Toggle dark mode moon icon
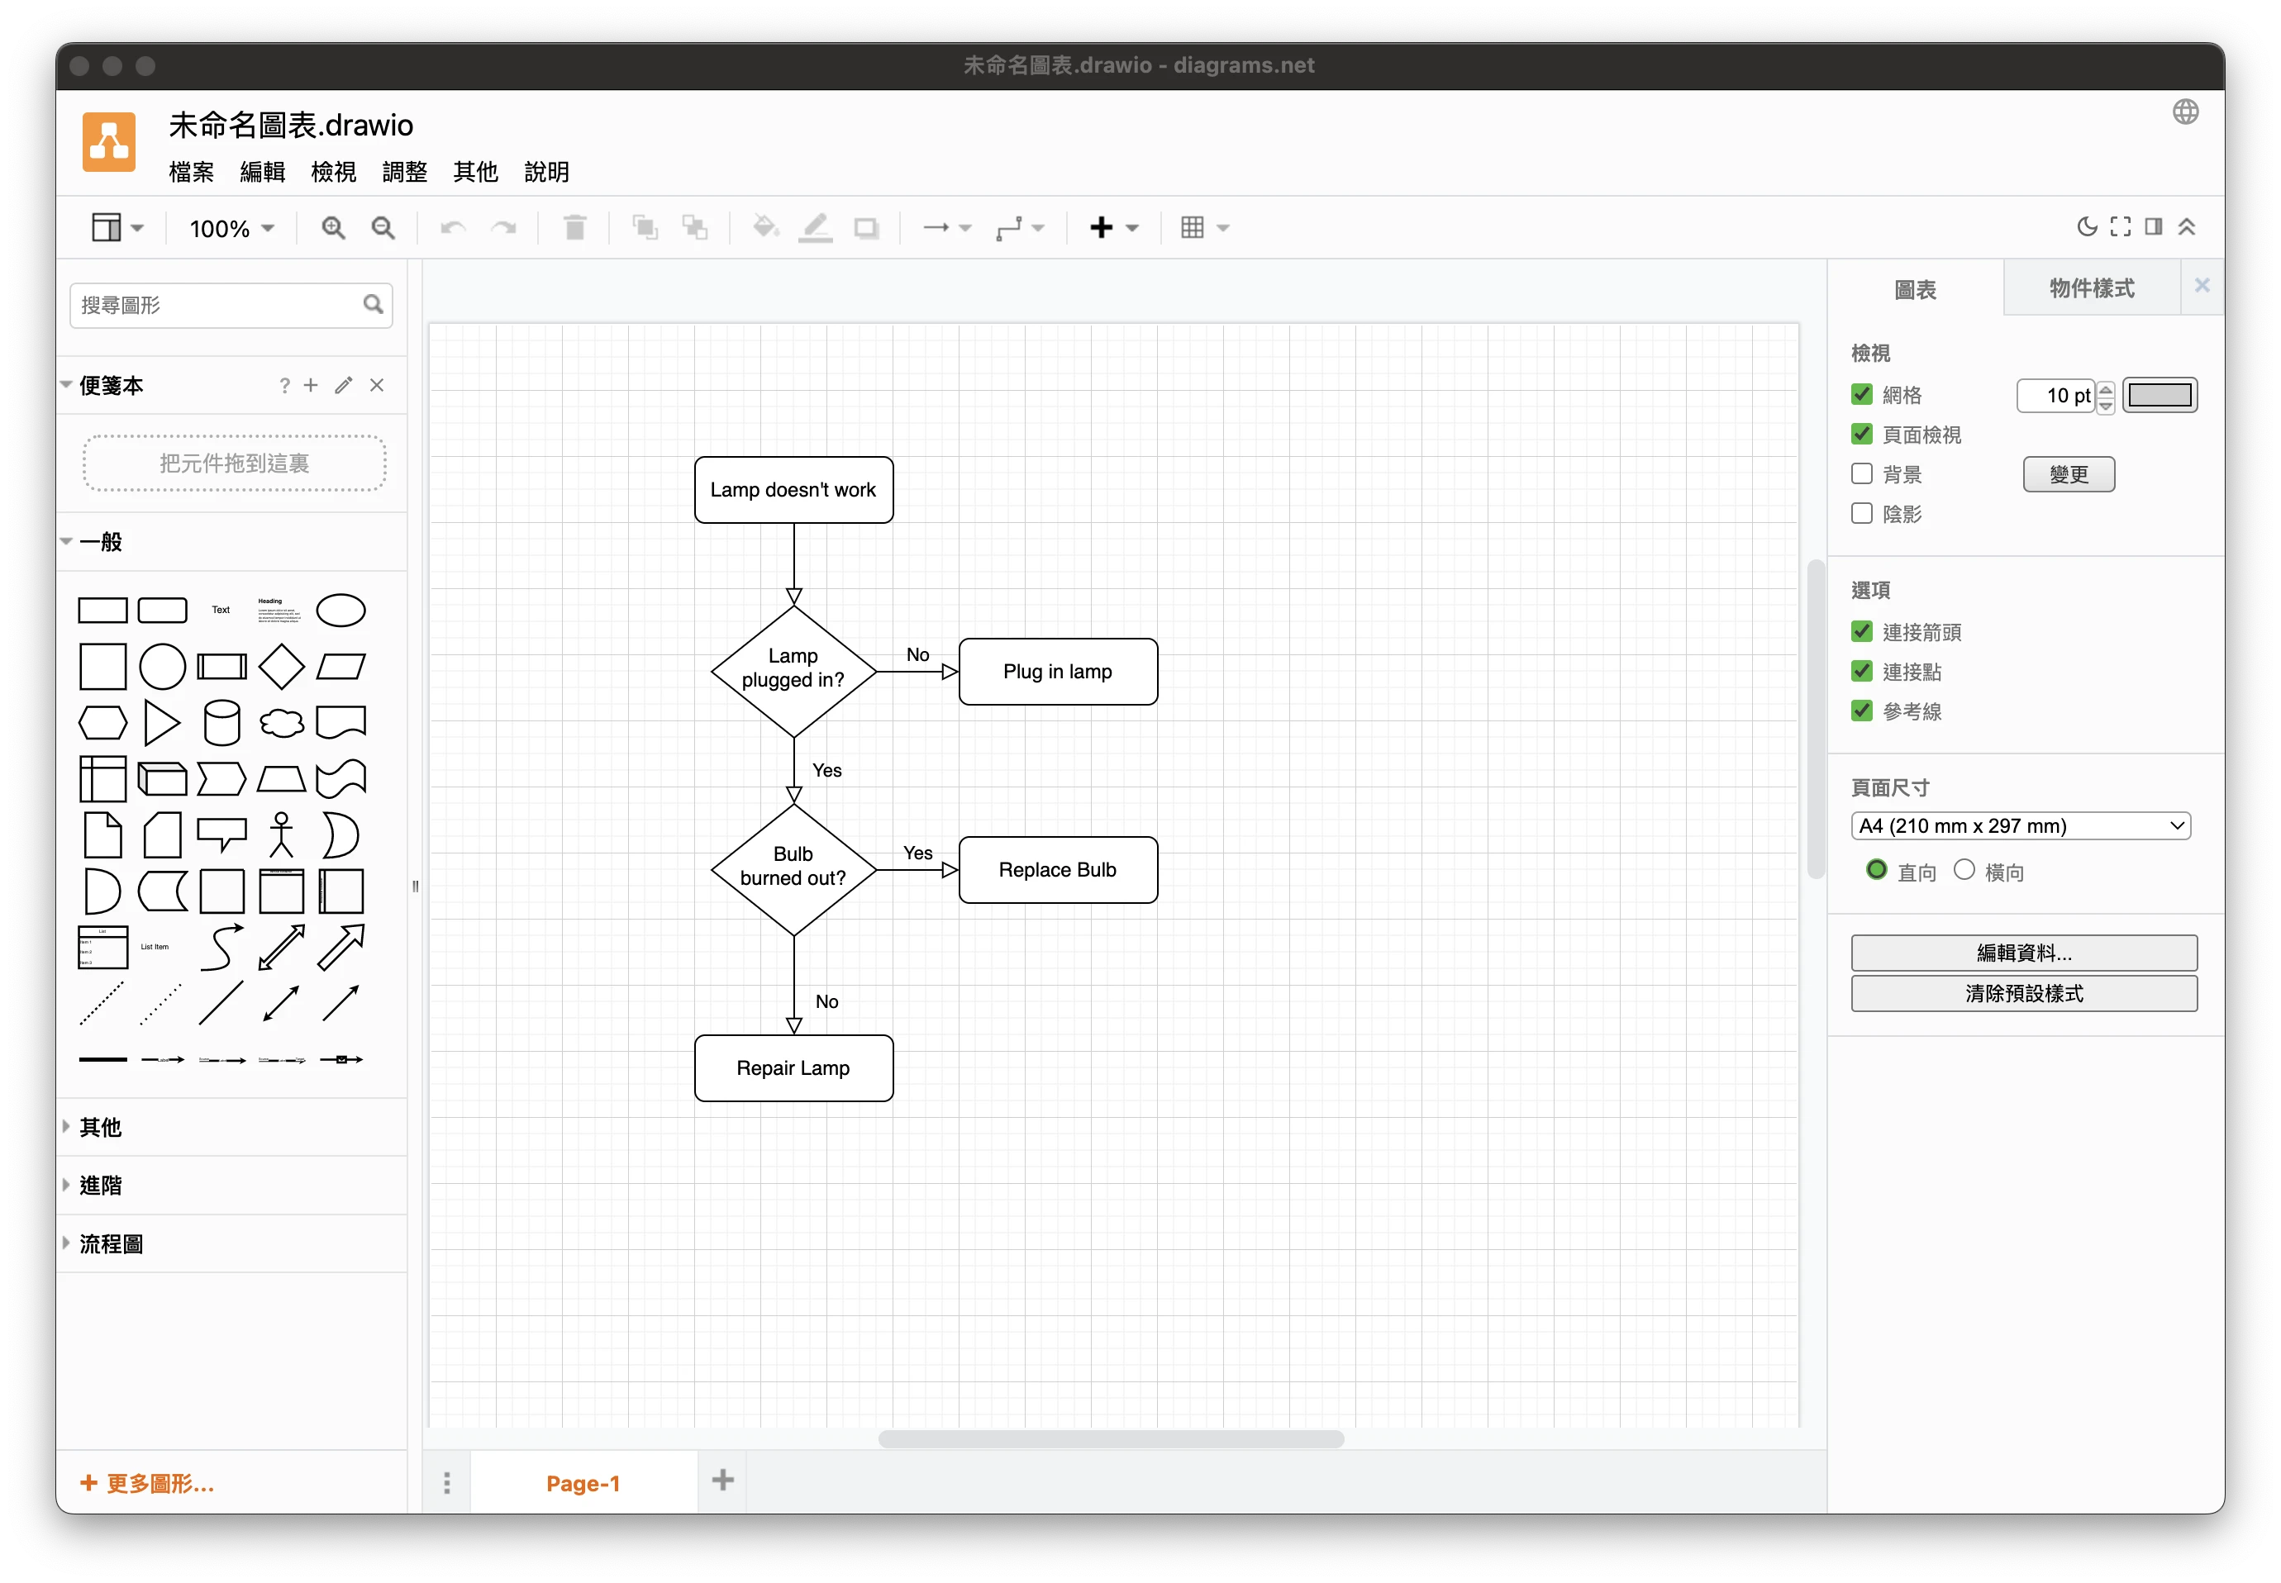 click(2087, 227)
